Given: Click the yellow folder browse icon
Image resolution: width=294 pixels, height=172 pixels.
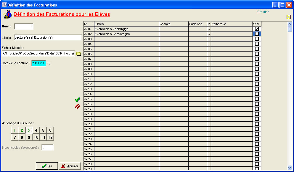Looking at the screenshot, I should 78,54.
